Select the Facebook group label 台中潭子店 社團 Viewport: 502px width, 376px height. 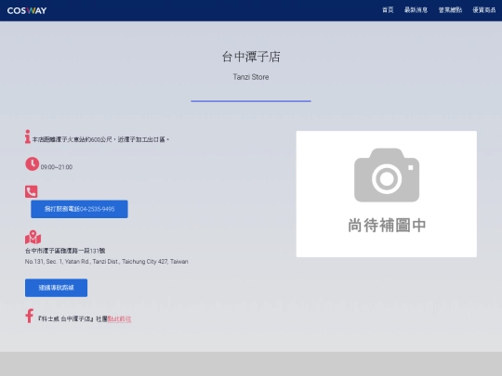pos(73,319)
